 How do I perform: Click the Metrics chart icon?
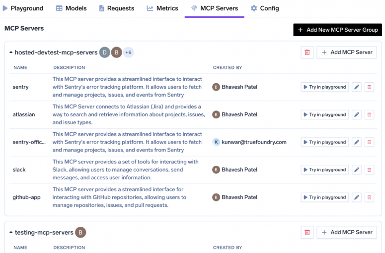point(150,8)
